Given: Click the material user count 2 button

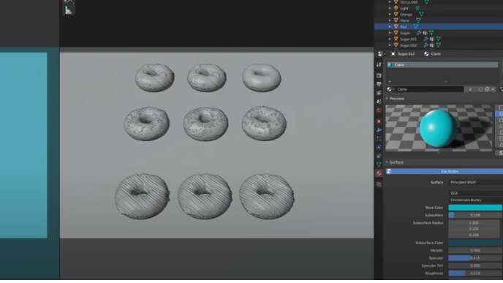Looking at the screenshot, I should click(x=470, y=89).
